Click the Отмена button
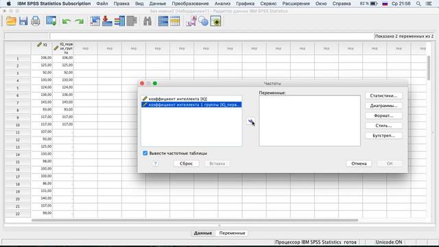The image size is (439, 247). (x=359, y=163)
